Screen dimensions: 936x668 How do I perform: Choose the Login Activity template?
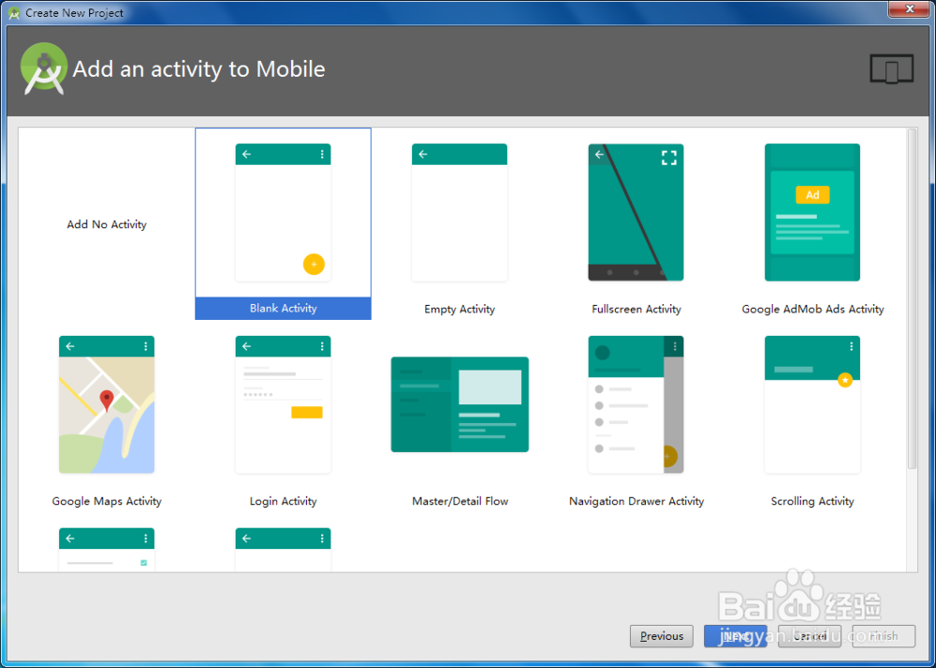click(283, 404)
